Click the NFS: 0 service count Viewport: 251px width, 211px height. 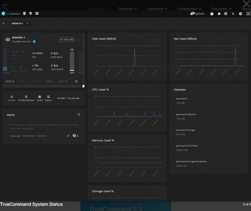[x=23, y=81]
